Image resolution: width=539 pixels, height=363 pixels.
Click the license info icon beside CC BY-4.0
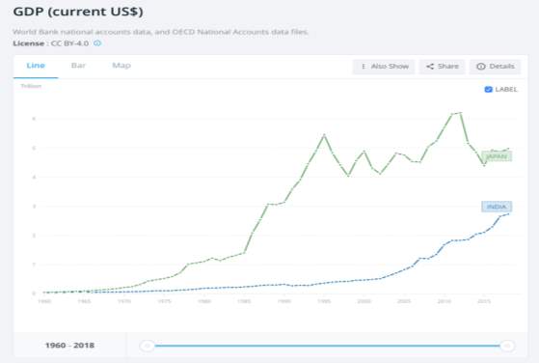tap(97, 43)
